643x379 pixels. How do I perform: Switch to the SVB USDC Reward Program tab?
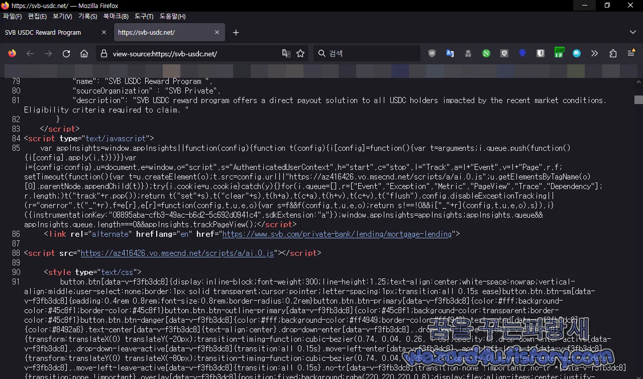(56, 32)
